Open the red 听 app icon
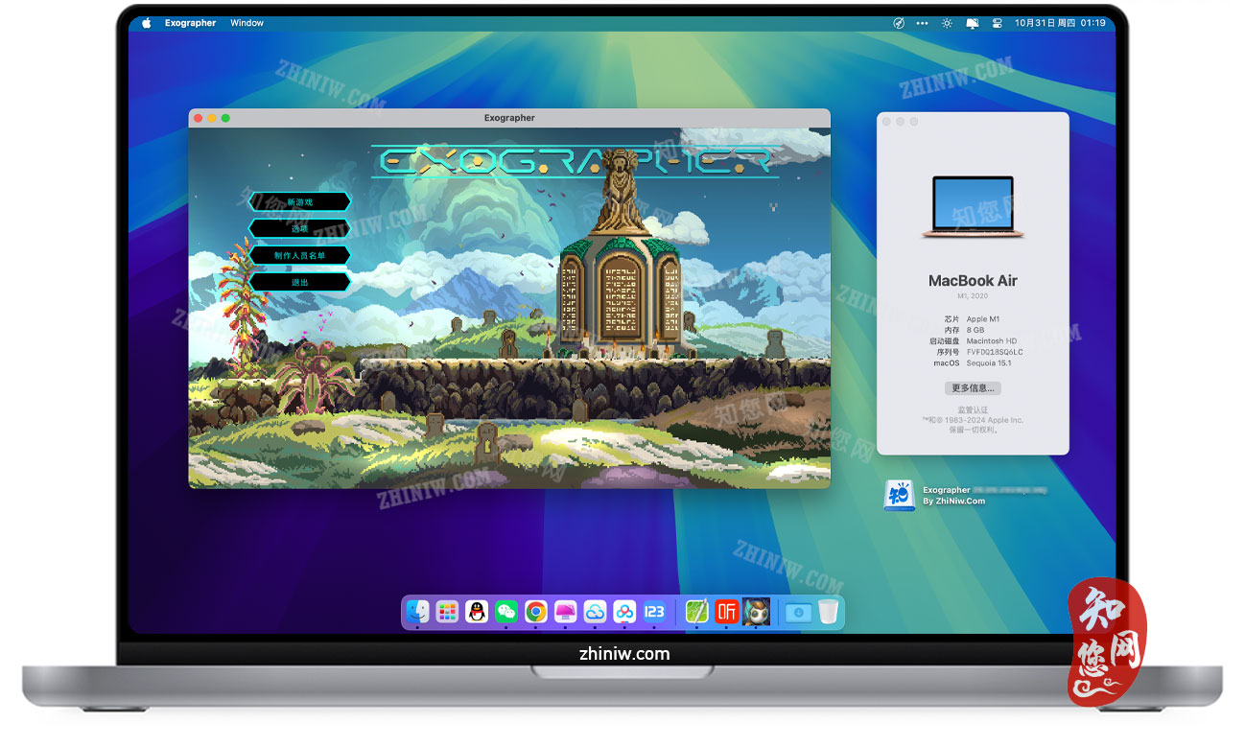This screenshot has width=1245, height=747. pyautogui.click(x=727, y=612)
